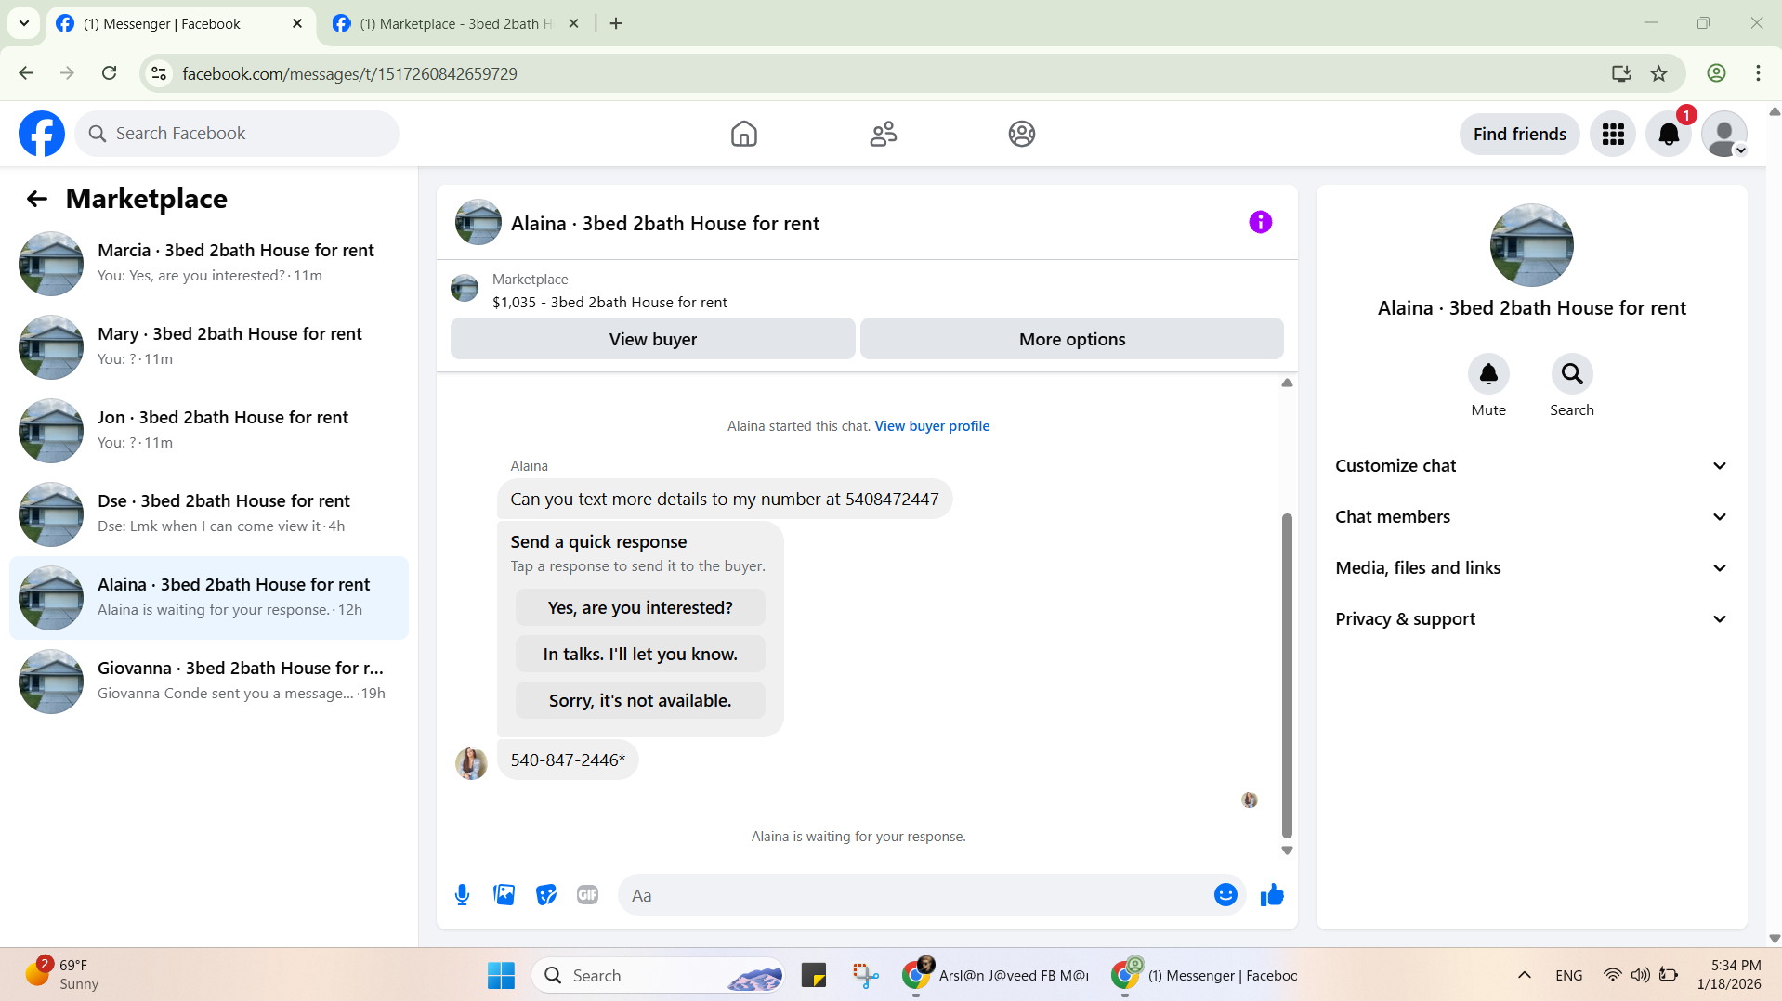Click the browser address bar URL
This screenshot has height=1001, width=1782.
(x=349, y=73)
